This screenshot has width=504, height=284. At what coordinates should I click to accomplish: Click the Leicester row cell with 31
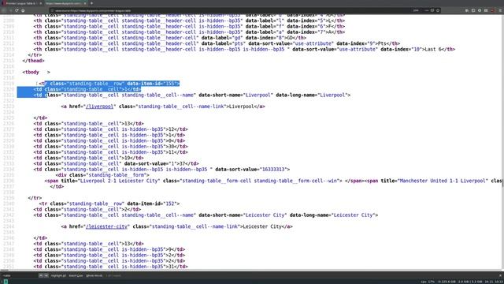110,267
